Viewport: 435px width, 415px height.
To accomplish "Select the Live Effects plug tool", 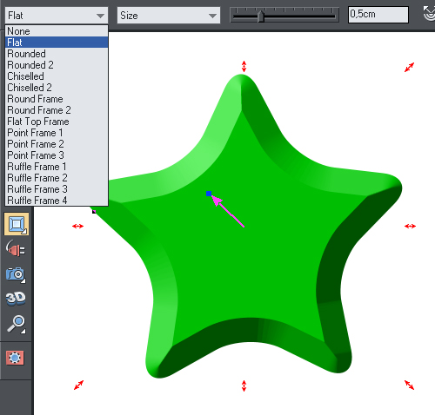I will click(16, 249).
